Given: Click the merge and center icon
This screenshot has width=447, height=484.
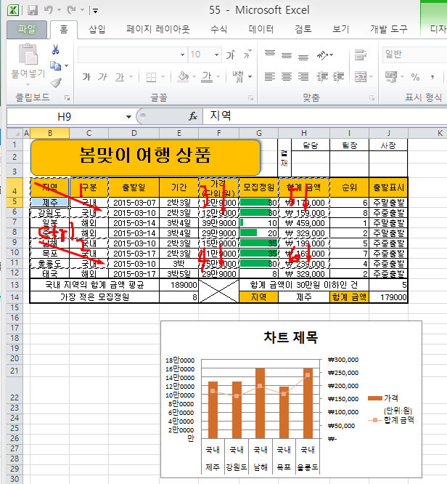Looking at the screenshot, I should 361,76.
